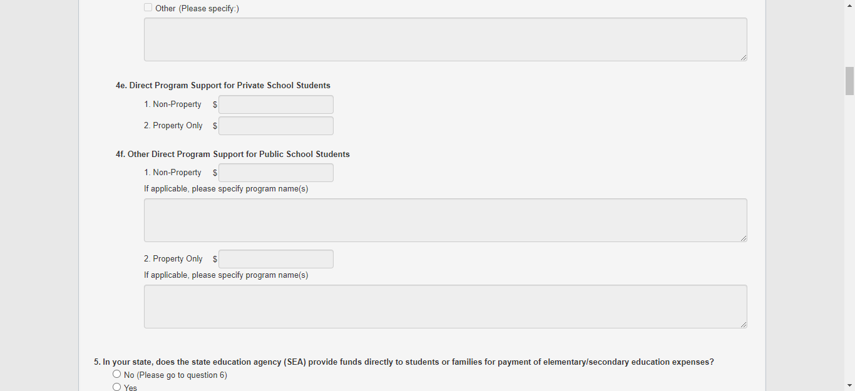Click the "No (Please go to question 6)" label
855x391 pixels.
(x=175, y=375)
